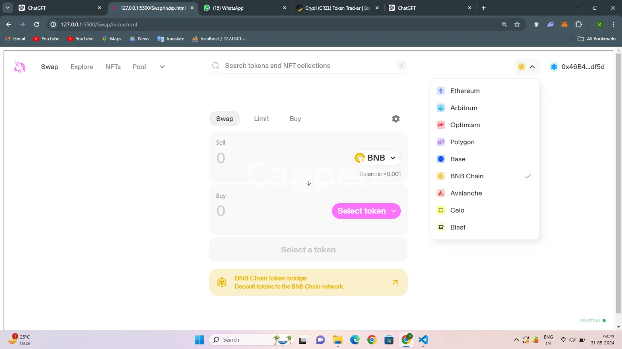
Task: Click the swap direction arrow button
Action: point(308,184)
